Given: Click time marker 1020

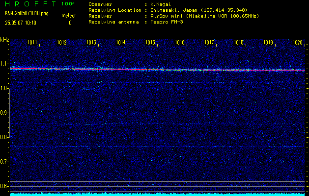Looking at the screenshot, I should (298, 42).
